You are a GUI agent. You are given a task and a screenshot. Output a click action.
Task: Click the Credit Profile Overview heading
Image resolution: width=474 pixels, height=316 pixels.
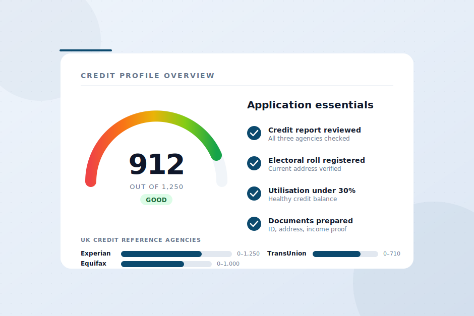pyautogui.click(x=148, y=76)
